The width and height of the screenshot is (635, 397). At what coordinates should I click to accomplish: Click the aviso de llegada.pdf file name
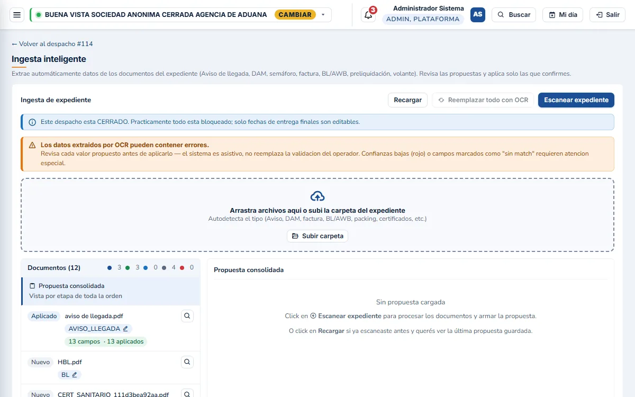[x=94, y=316]
